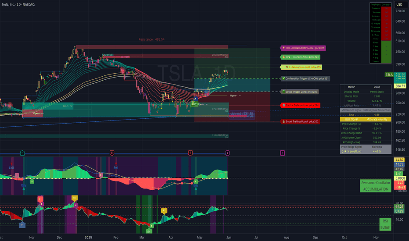Click the Shares Float row label
The width and height of the screenshot is (409, 241).
pyautogui.click(x=351, y=96)
